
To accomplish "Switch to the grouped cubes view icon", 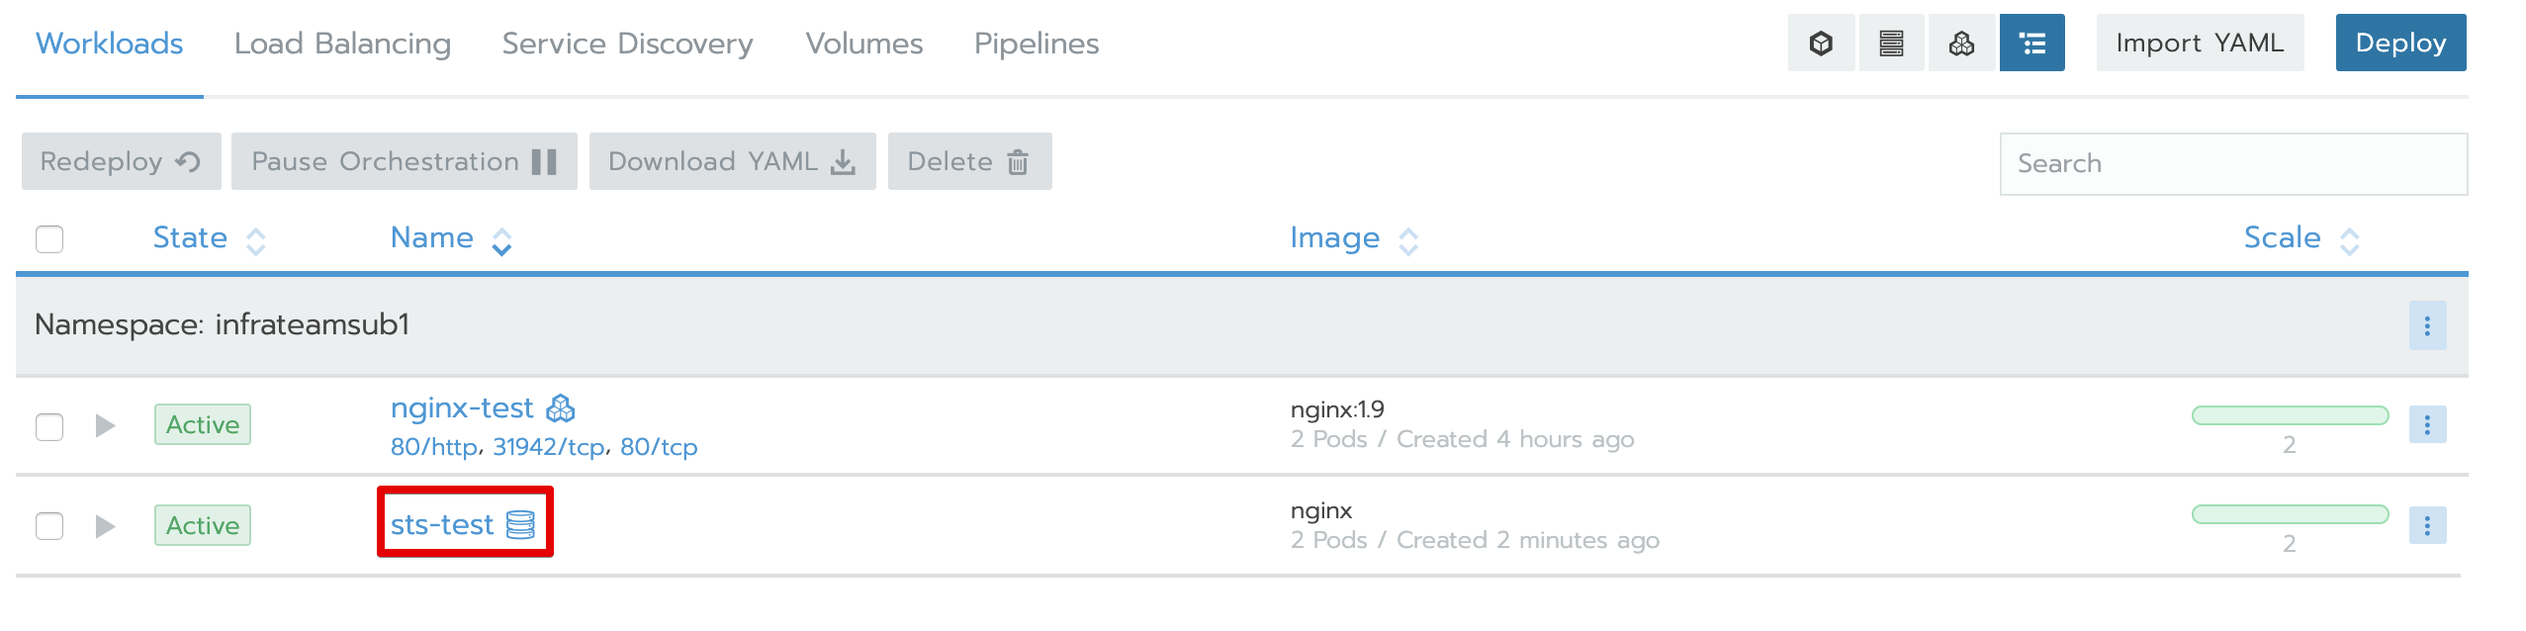I will [1961, 44].
